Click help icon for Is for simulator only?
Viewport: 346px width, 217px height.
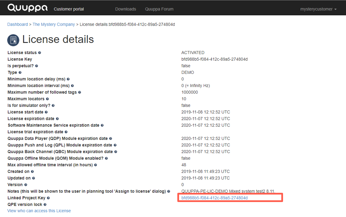click(53, 106)
